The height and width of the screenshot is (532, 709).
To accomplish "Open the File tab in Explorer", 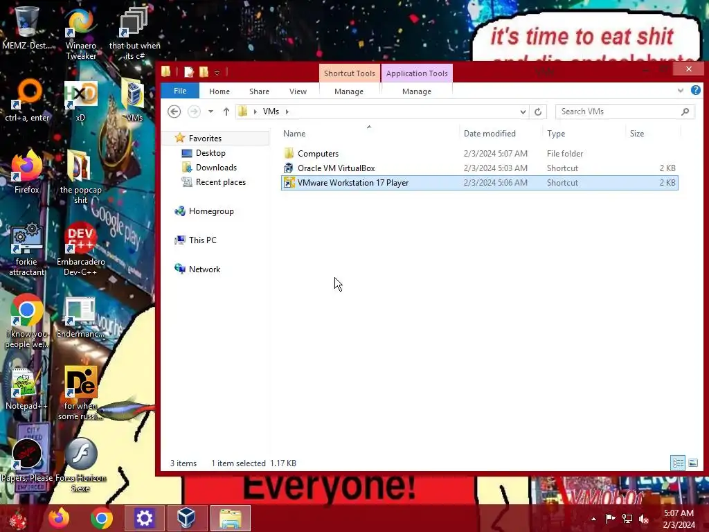I will tap(180, 91).
